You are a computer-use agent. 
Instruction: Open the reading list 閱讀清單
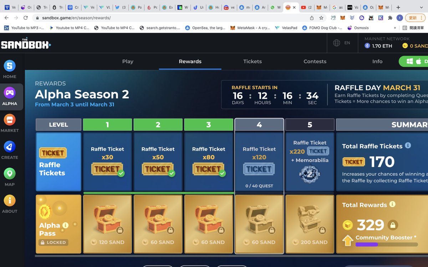(x=413, y=28)
